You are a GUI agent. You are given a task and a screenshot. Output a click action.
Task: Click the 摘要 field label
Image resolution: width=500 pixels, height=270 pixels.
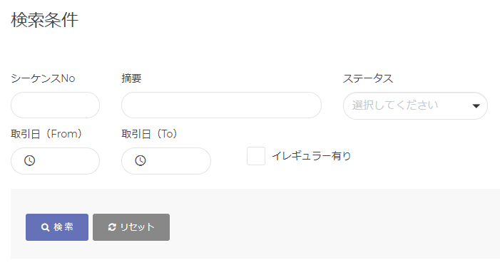131,78
